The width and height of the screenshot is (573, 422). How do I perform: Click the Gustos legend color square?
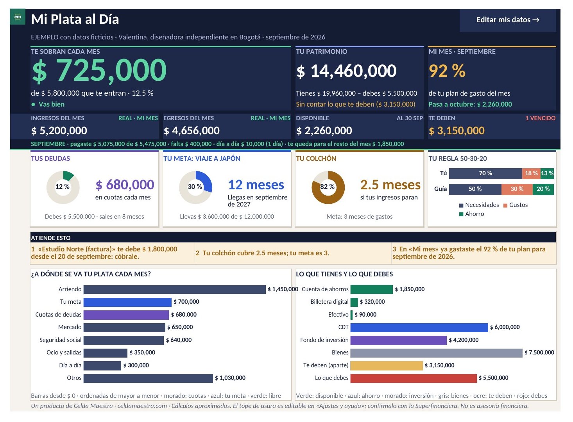[505, 205]
